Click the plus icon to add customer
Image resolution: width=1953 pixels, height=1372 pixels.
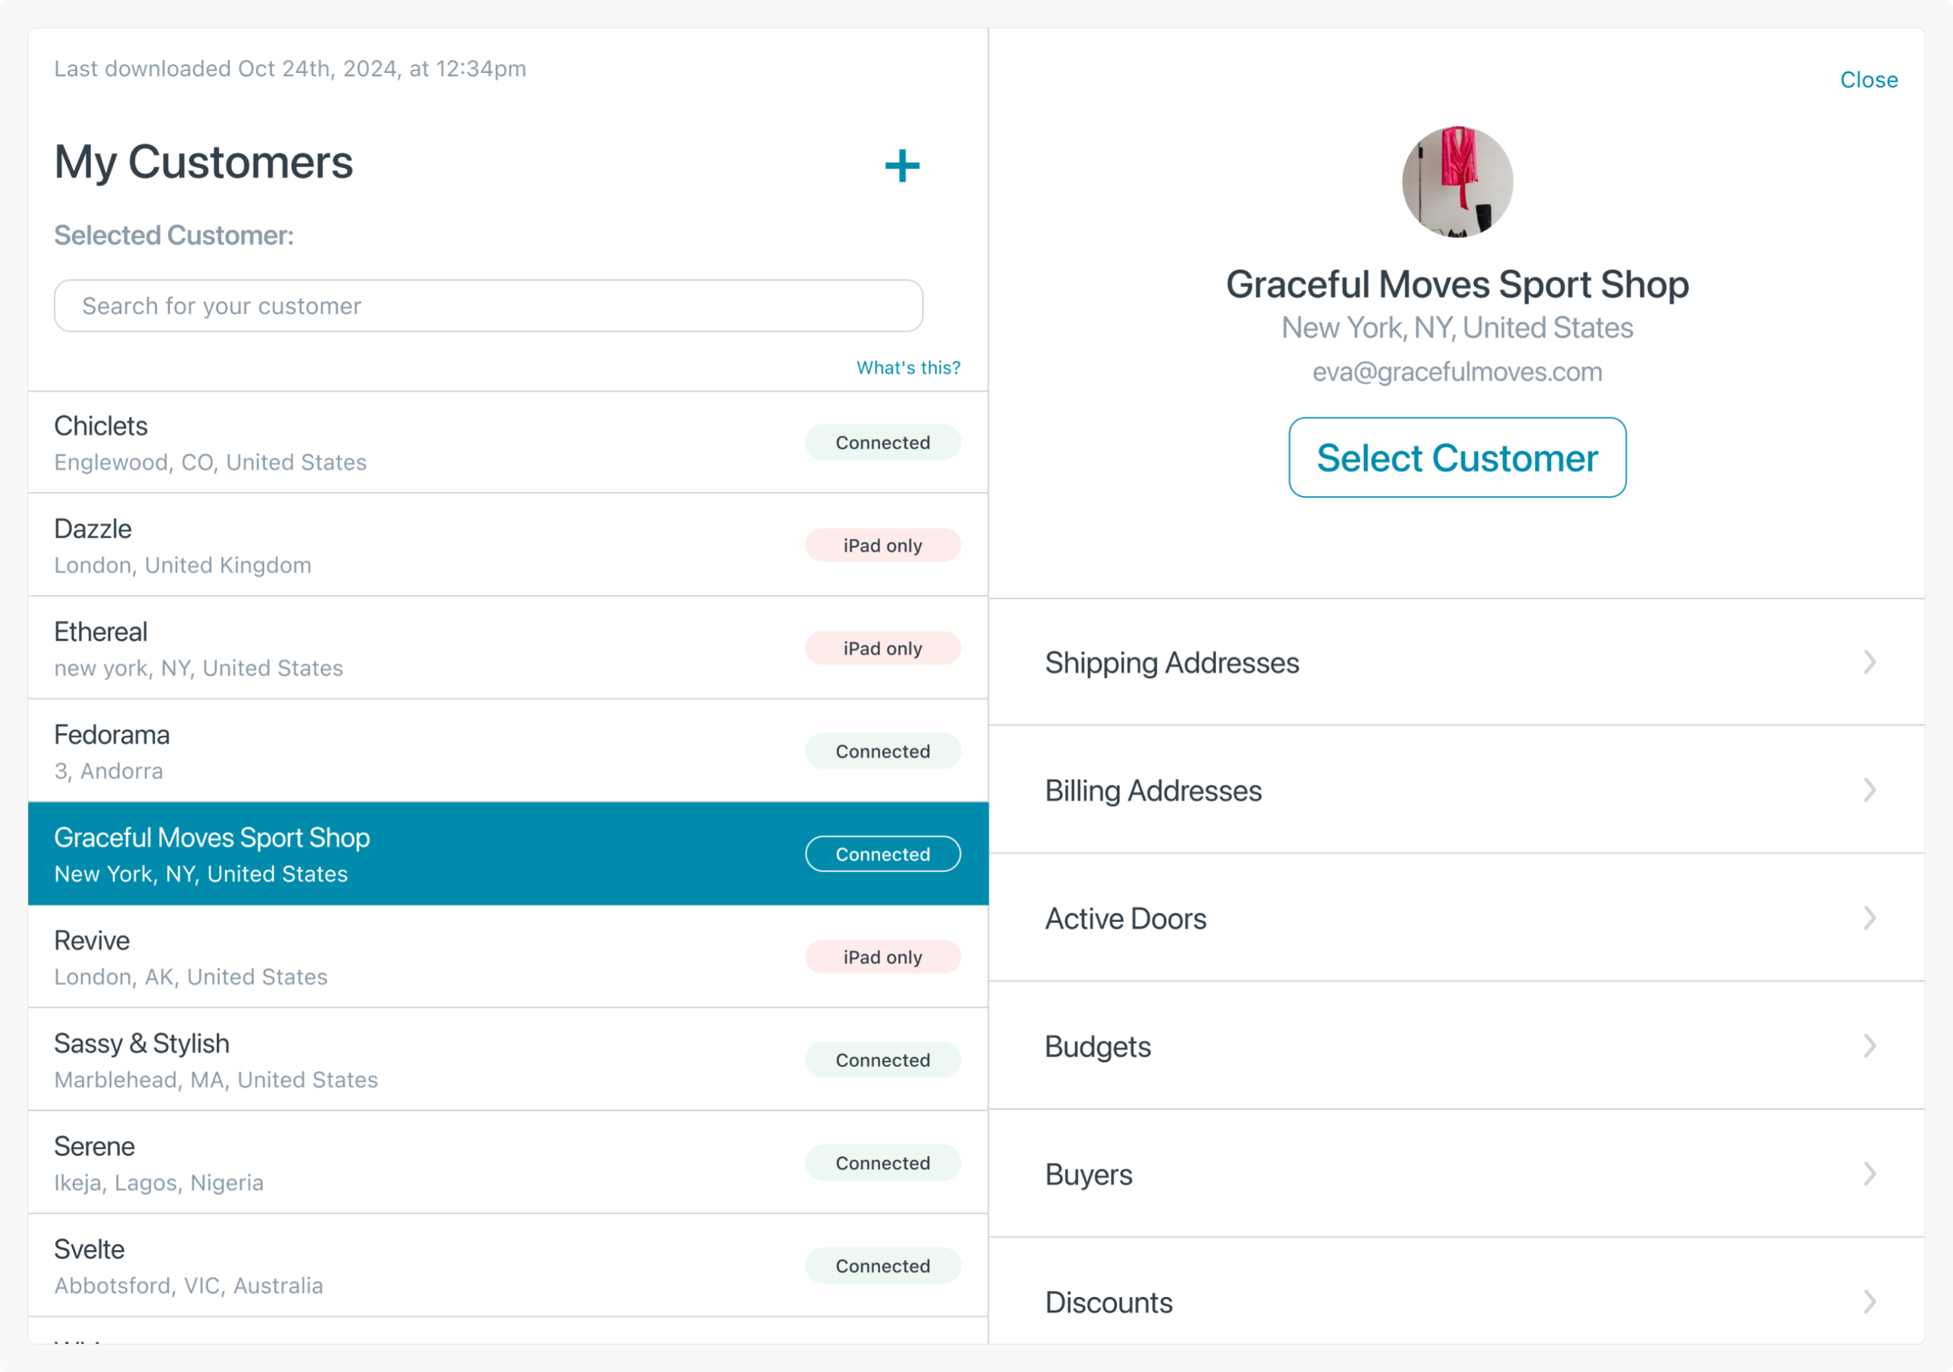pos(901,166)
